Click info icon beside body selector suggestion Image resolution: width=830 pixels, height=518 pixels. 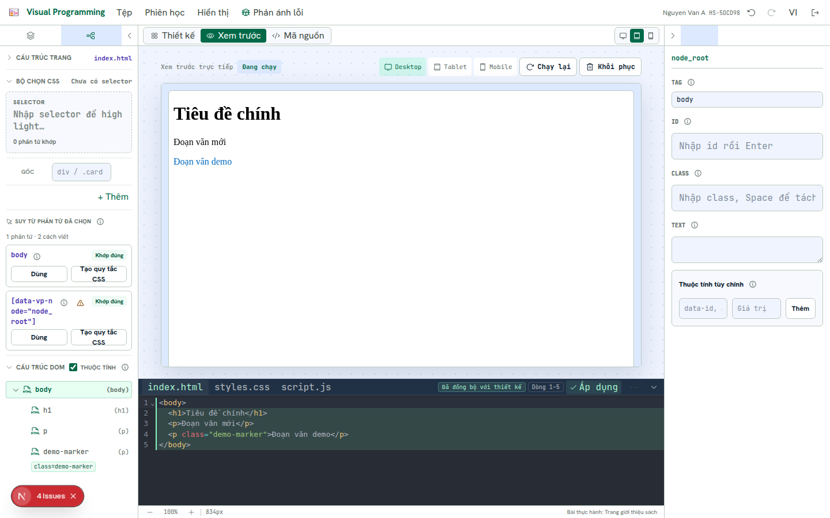point(37,257)
